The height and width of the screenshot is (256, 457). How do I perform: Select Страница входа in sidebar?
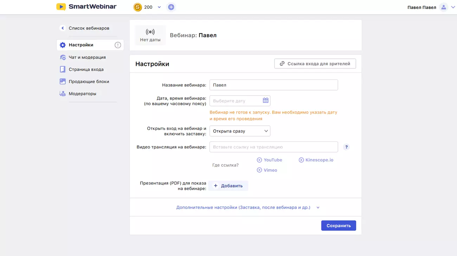(86, 69)
